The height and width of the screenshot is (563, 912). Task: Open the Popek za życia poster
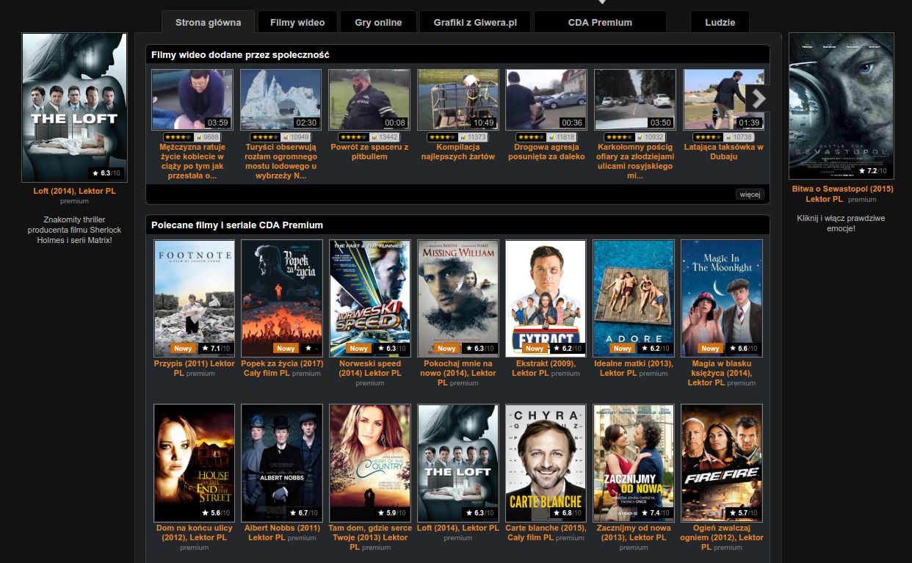pos(282,298)
